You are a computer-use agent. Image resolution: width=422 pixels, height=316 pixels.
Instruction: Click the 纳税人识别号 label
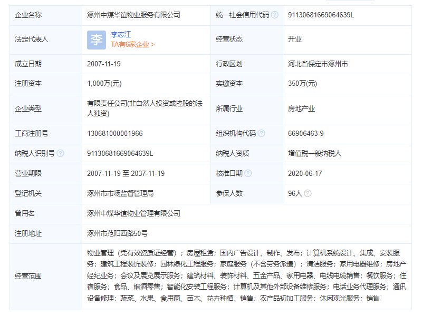[x=35, y=153]
